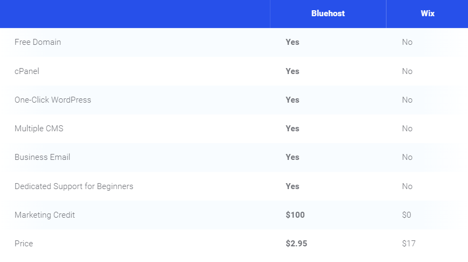Click the Price row label
Screen dimensions: 468x262
[x=24, y=244]
